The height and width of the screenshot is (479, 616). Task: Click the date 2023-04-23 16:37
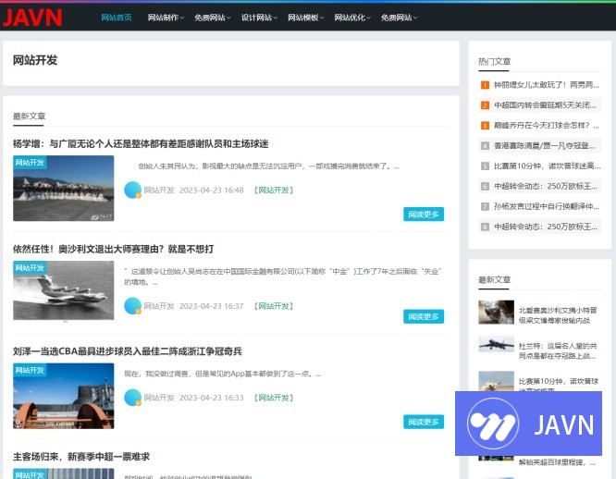[212, 306]
